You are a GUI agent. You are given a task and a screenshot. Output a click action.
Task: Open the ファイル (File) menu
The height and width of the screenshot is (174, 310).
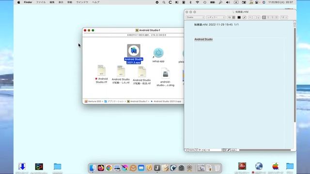pos(41,2)
